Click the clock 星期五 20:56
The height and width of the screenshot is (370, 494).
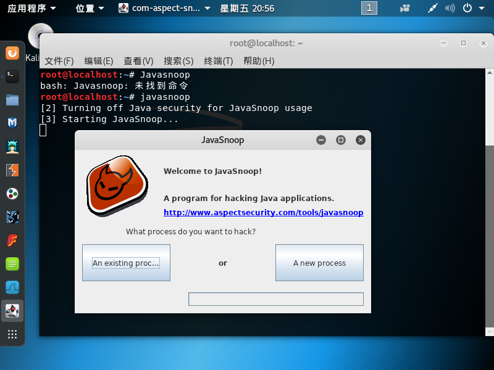[x=247, y=8]
